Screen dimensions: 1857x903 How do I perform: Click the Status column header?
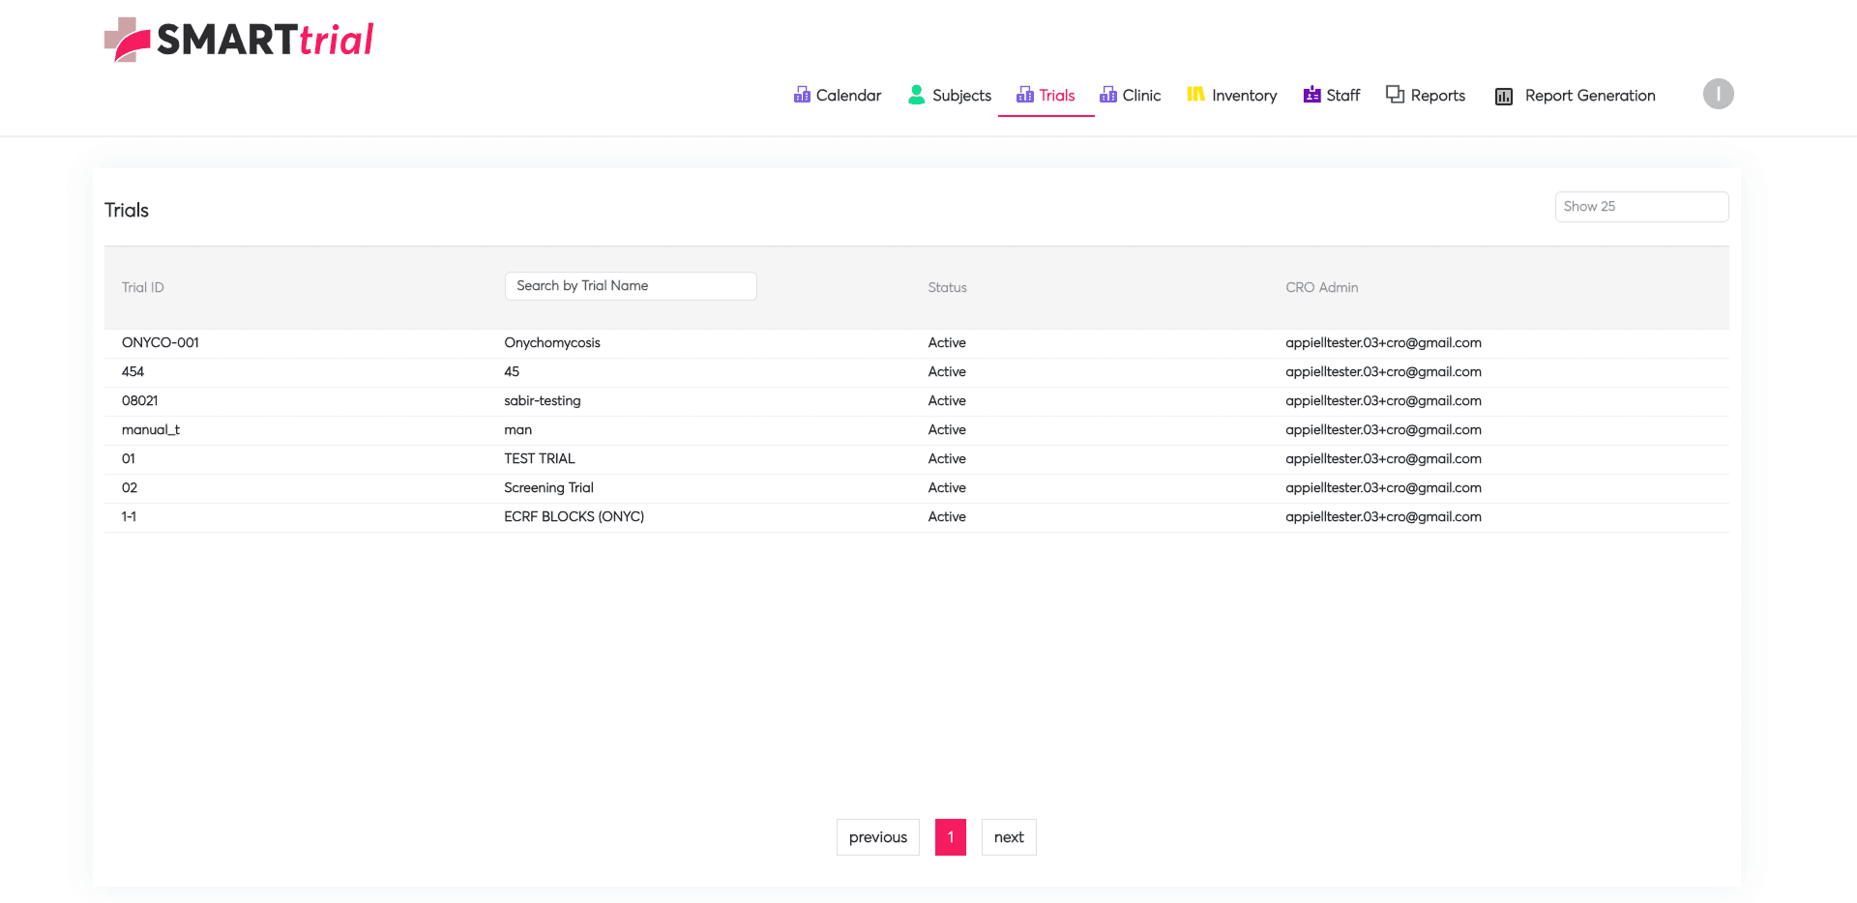point(947,287)
